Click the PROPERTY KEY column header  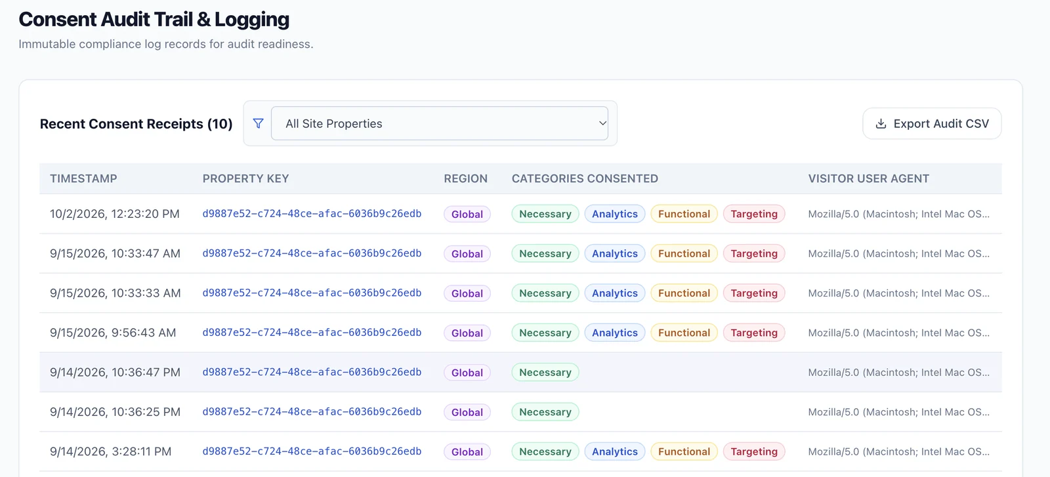(x=245, y=178)
